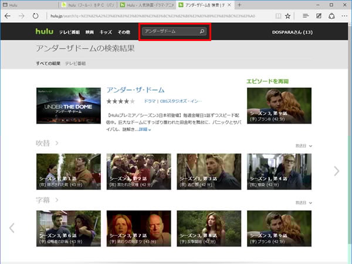Play 吹替 シーズン1 第4話 thumbnail
Screen dimensions: 352x264
pos(279,172)
